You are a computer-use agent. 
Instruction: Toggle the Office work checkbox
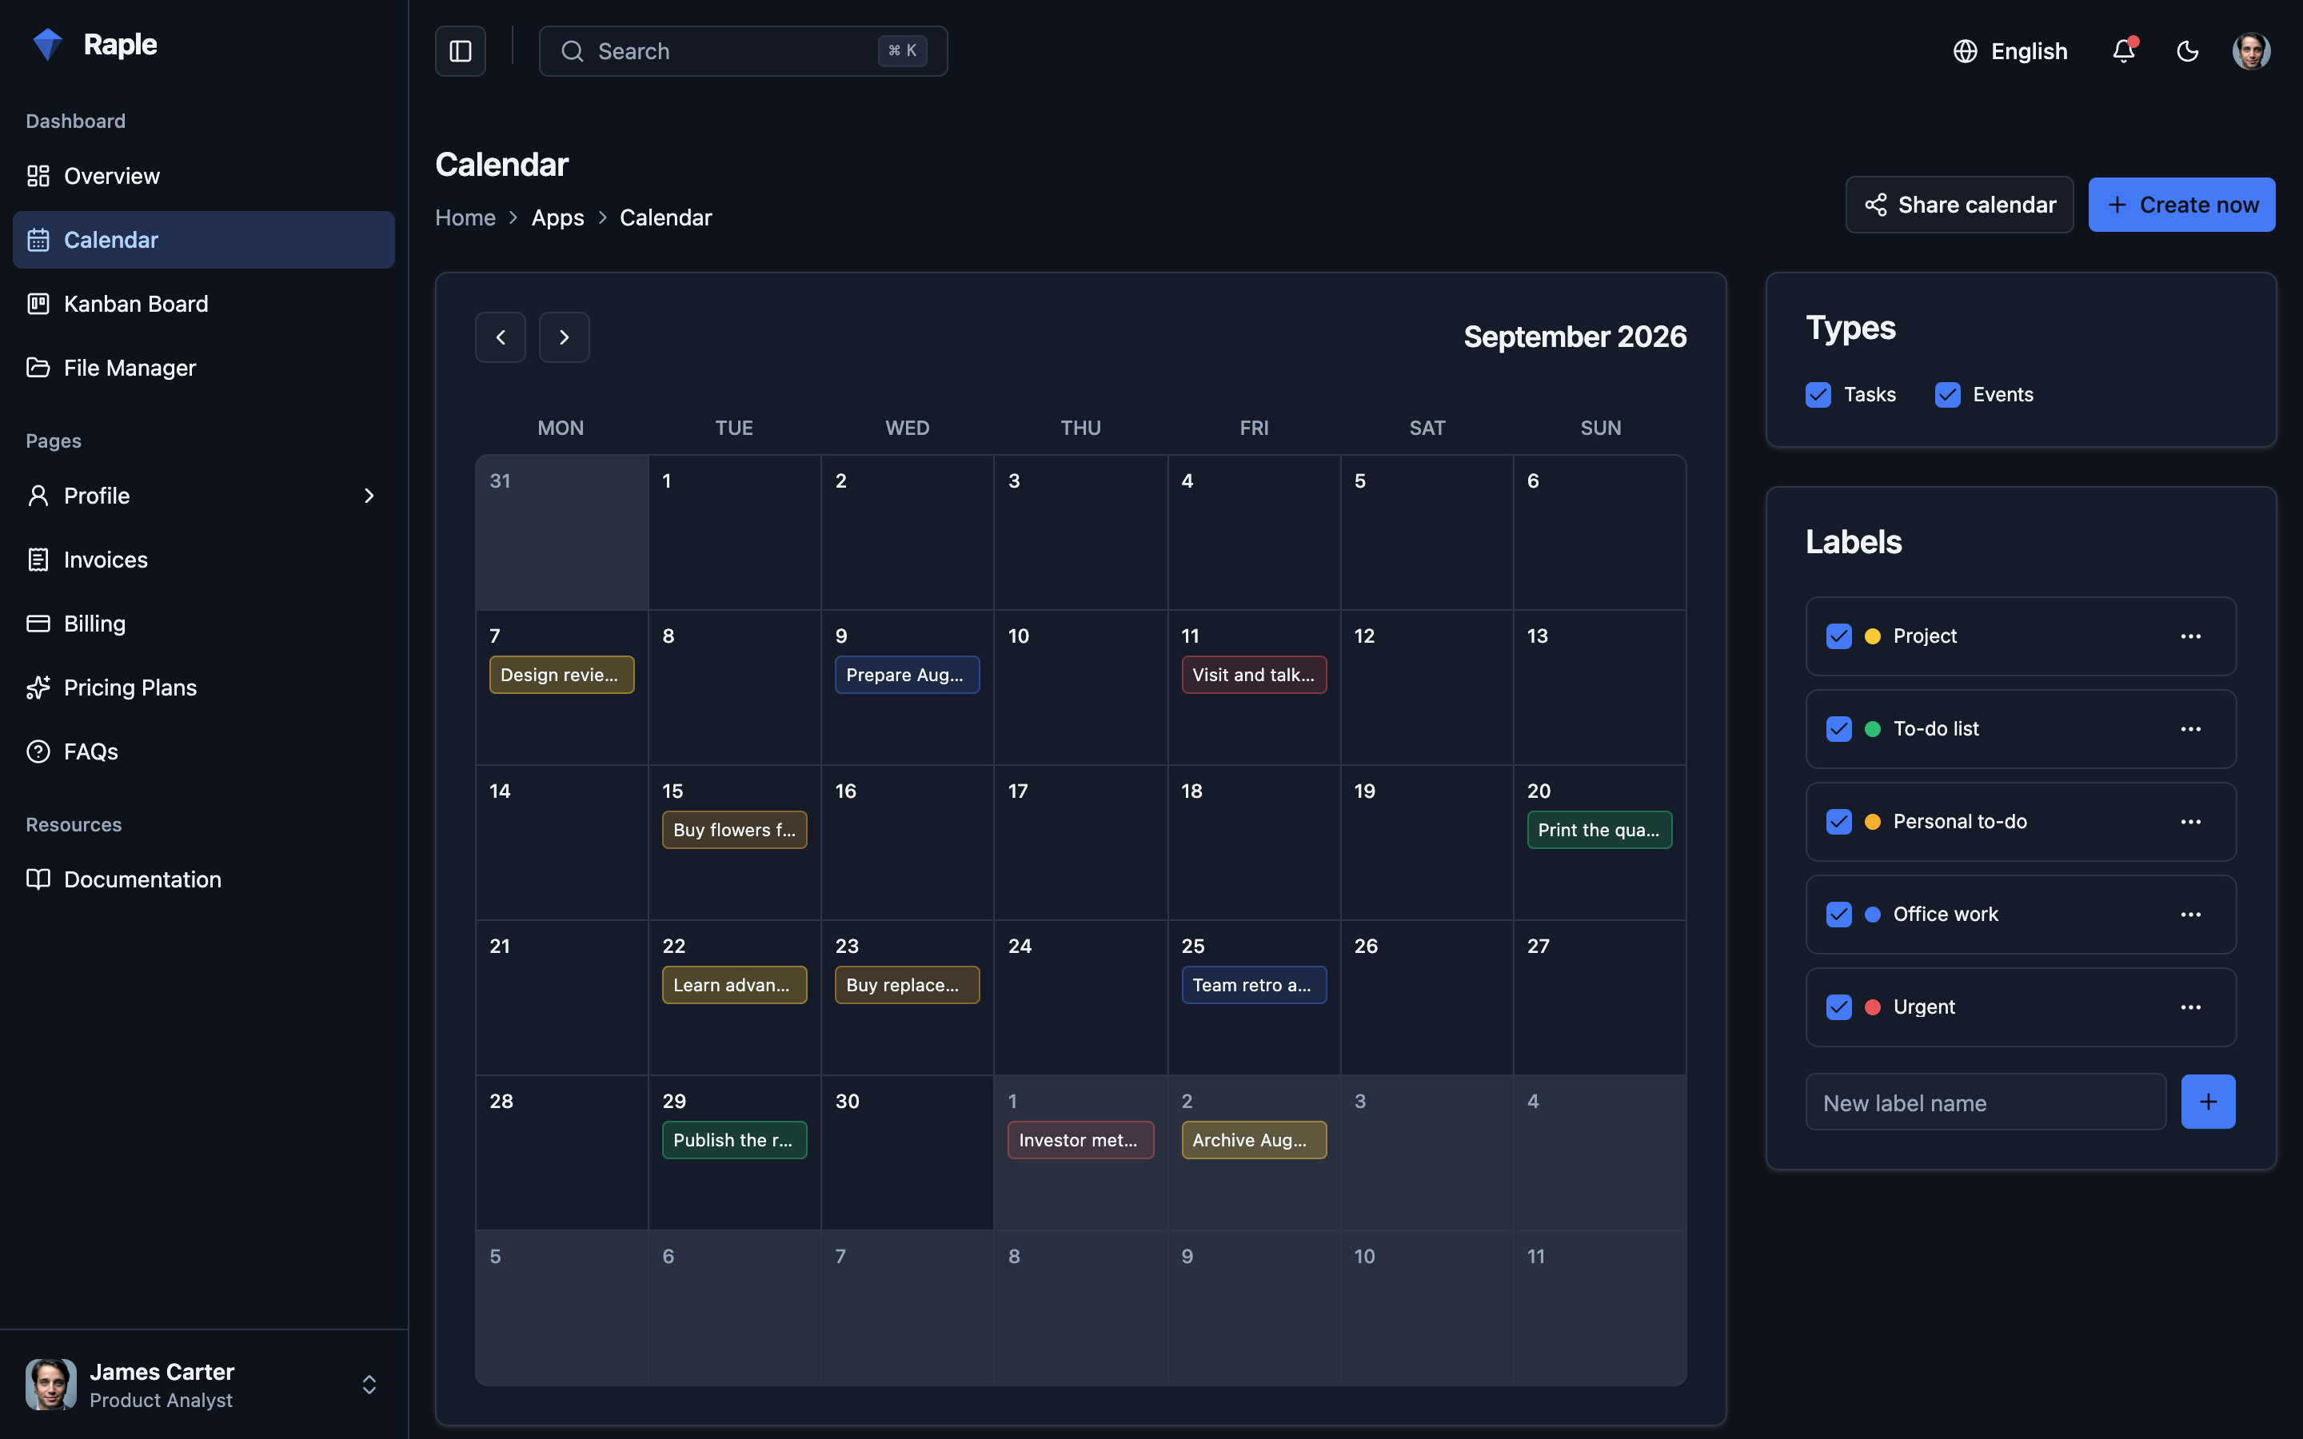(x=1839, y=915)
